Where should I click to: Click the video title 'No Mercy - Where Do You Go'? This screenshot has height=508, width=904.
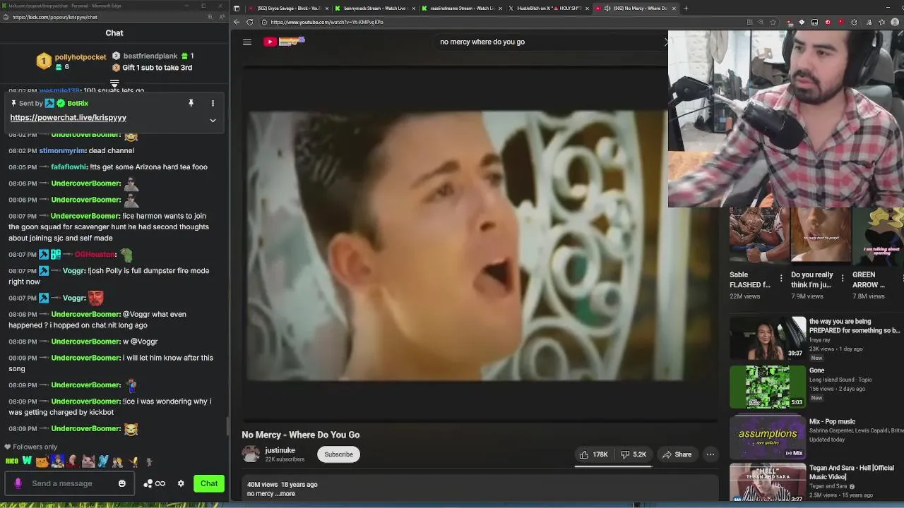pos(301,435)
